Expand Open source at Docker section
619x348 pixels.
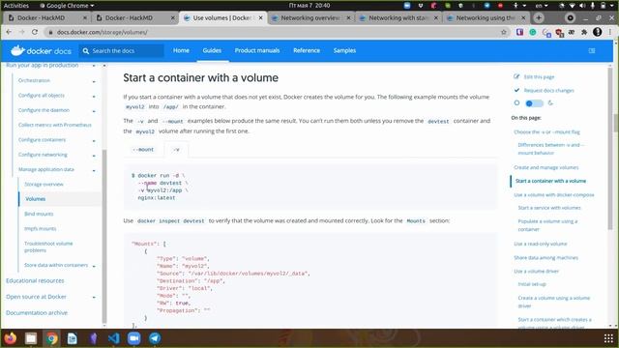94,297
